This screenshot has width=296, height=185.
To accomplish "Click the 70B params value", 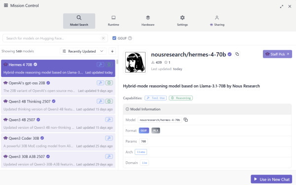I will click(144, 141).
